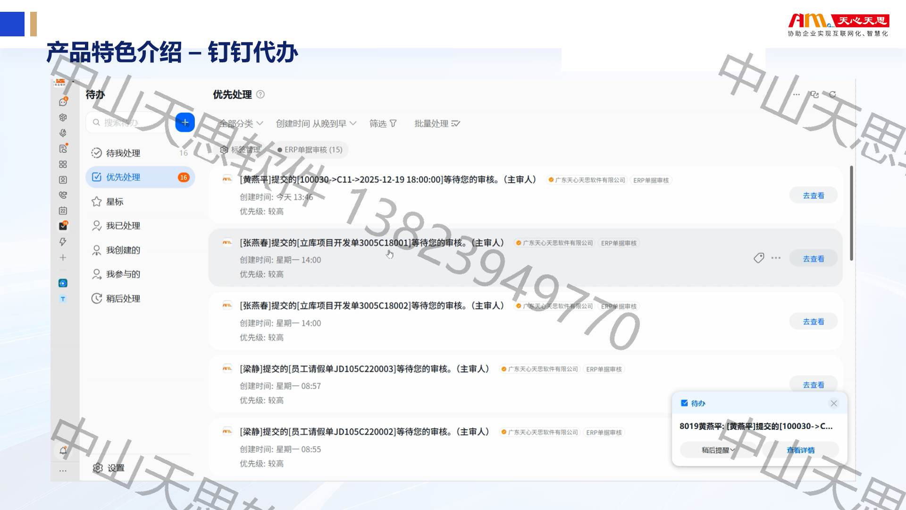906x510 pixels.
Task: Click 去查看 on the 3005C18002 item
Action: 814,322
